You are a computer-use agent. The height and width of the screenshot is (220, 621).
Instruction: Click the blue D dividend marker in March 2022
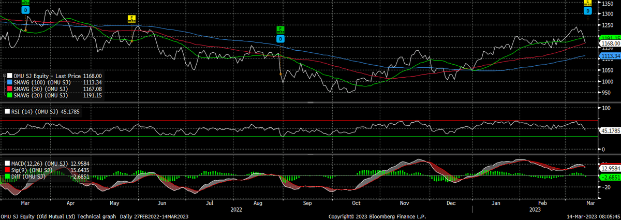pyautogui.click(x=26, y=10)
